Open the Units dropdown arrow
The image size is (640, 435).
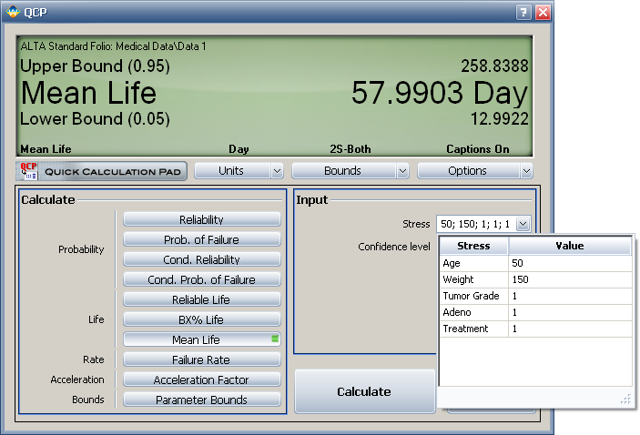tap(277, 171)
